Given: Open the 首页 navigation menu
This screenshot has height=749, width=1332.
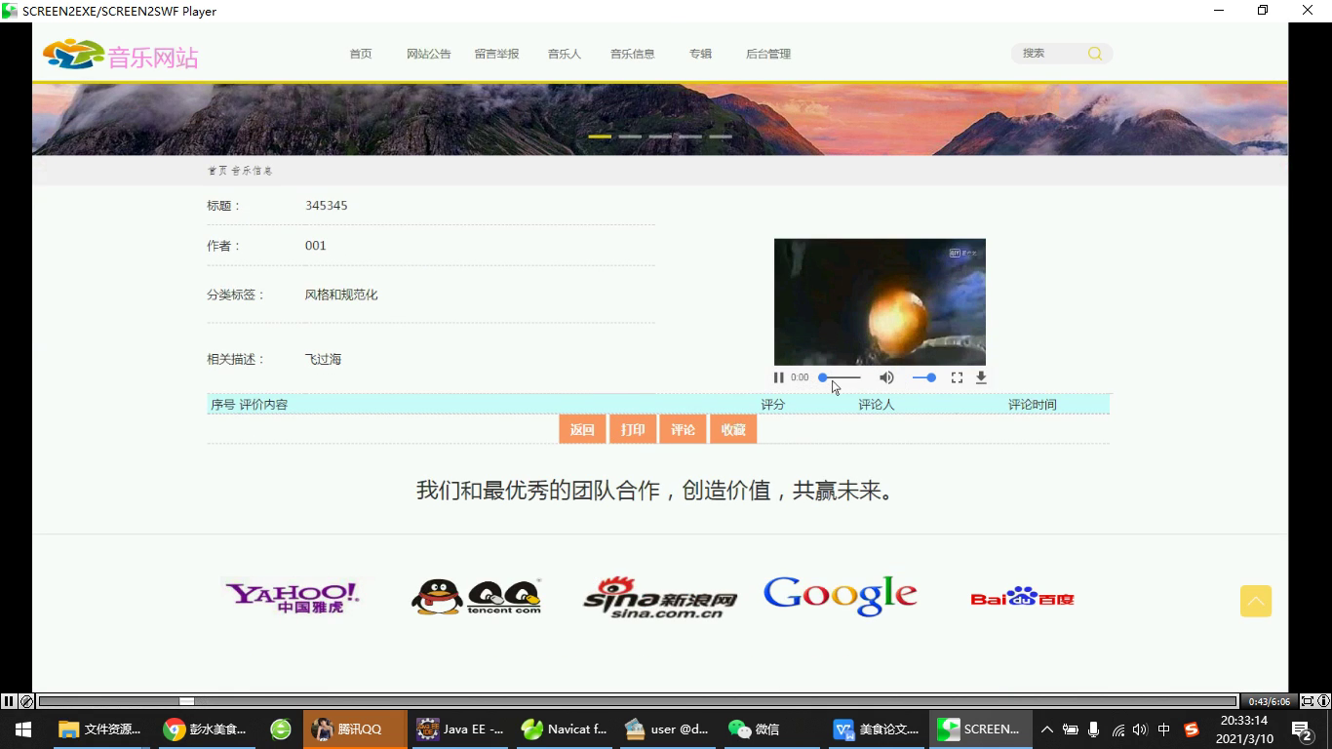Looking at the screenshot, I should click(x=361, y=54).
